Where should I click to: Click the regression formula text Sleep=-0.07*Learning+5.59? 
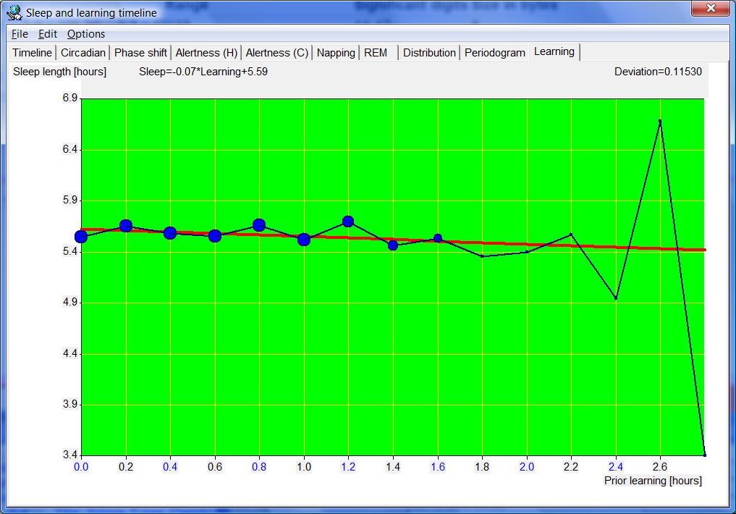[203, 72]
